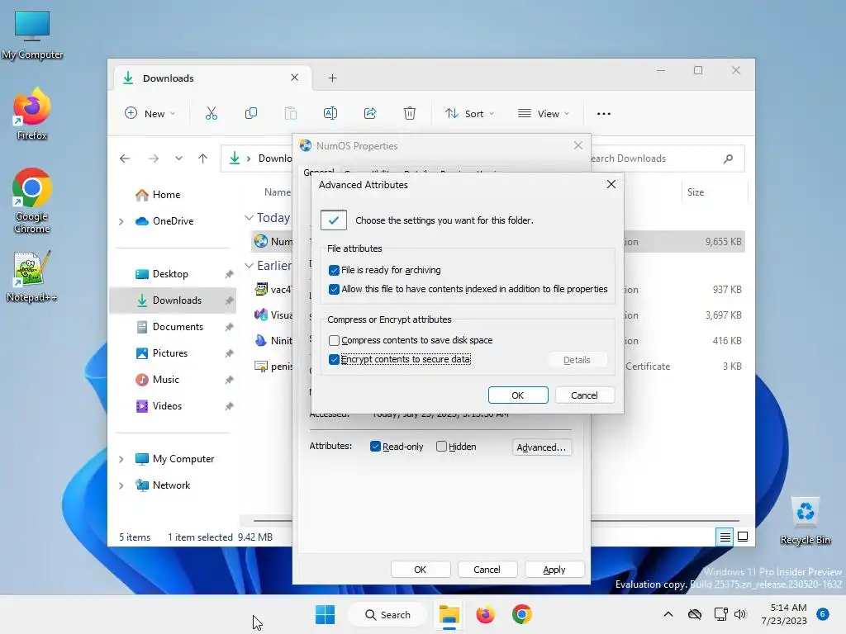Select the Downloads tab in Explorer
The height and width of the screenshot is (634, 846).
(x=211, y=78)
